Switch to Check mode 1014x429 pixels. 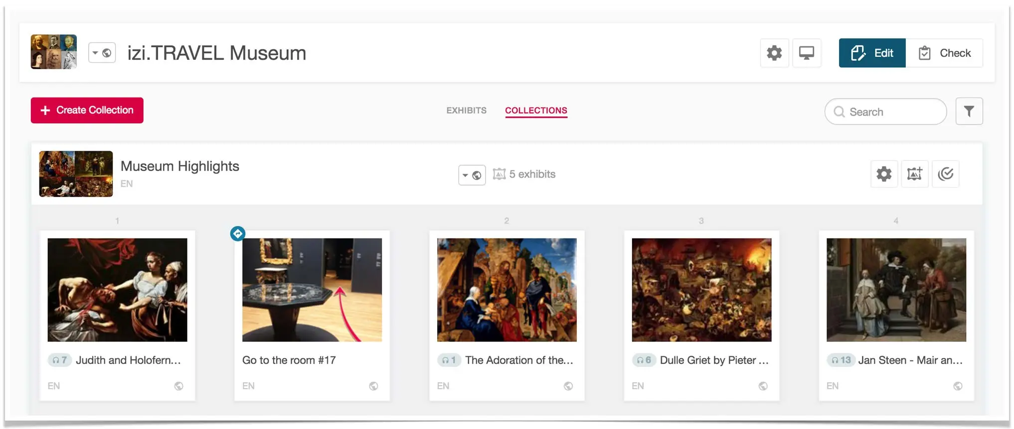coord(944,53)
